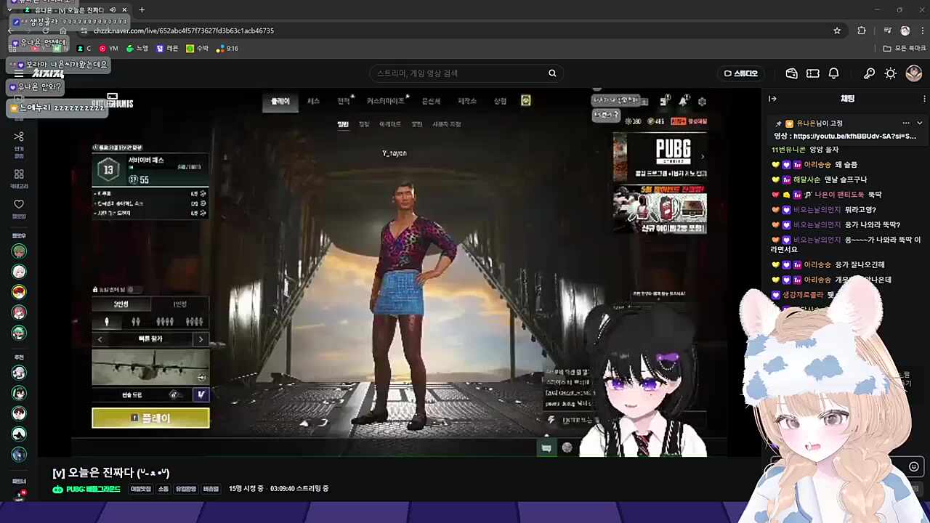Open the PUBG: 배틀그라운드 category link

click(x=93, y=489)
